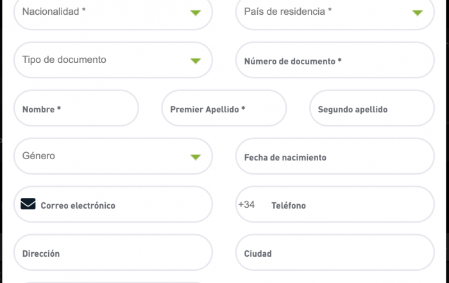Click the partially visible field below Dirección

(113, 282)
